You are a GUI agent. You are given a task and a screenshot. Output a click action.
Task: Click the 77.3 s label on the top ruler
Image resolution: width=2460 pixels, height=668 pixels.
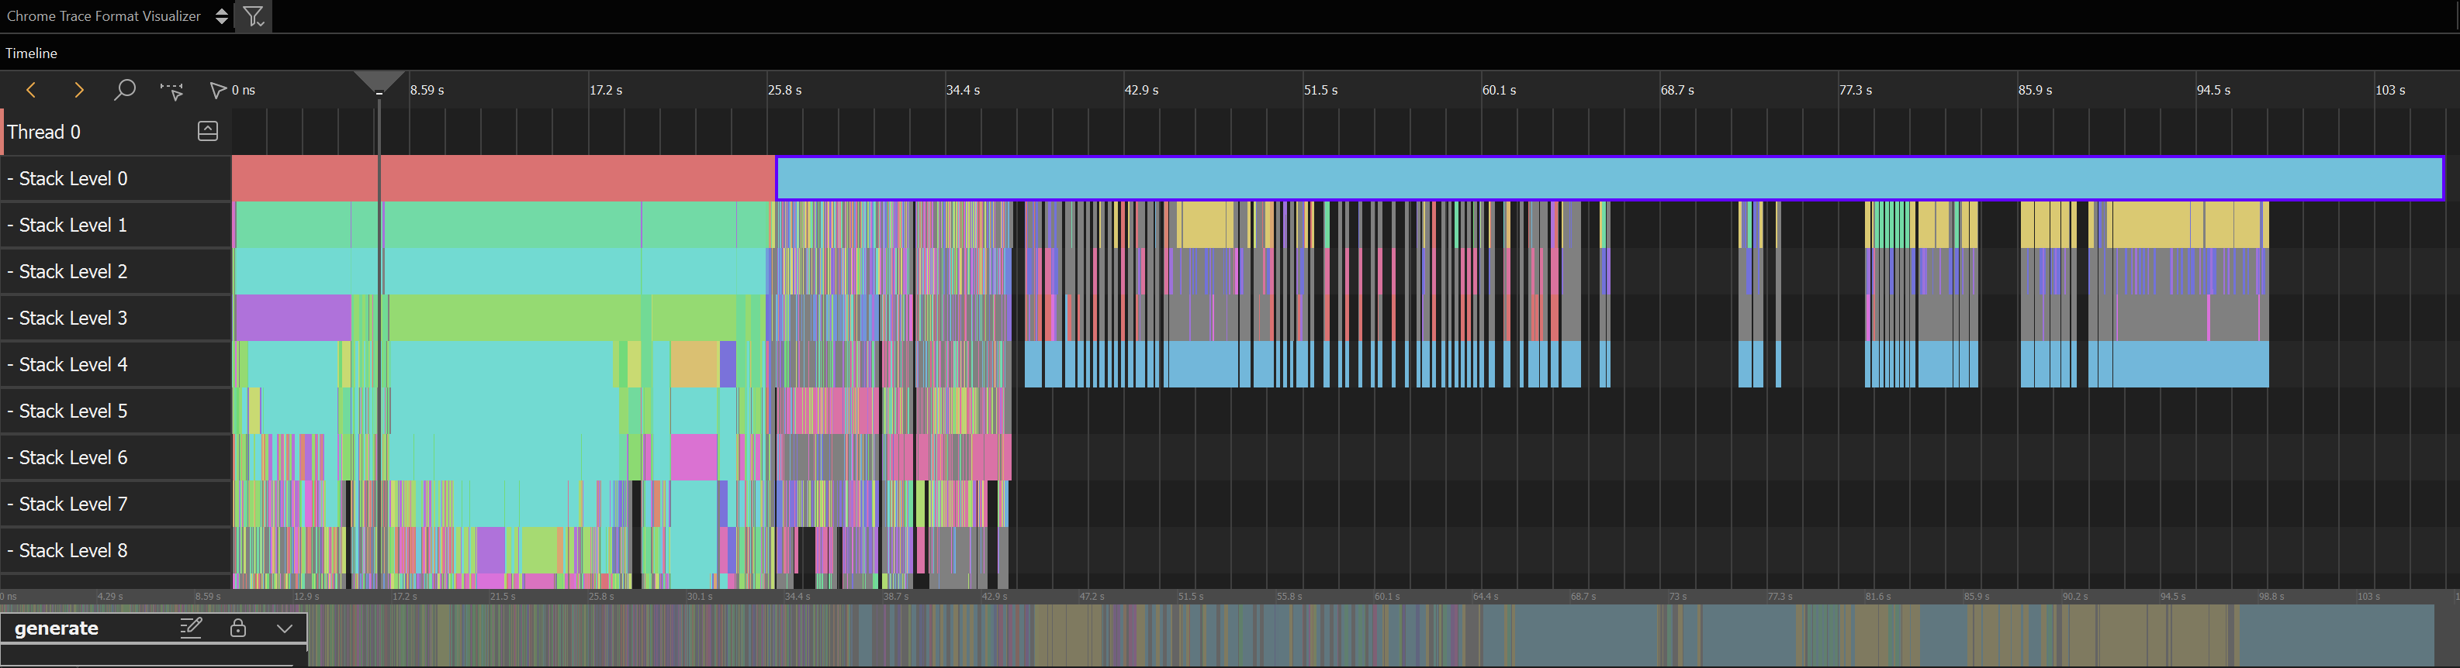(1856, 90)
